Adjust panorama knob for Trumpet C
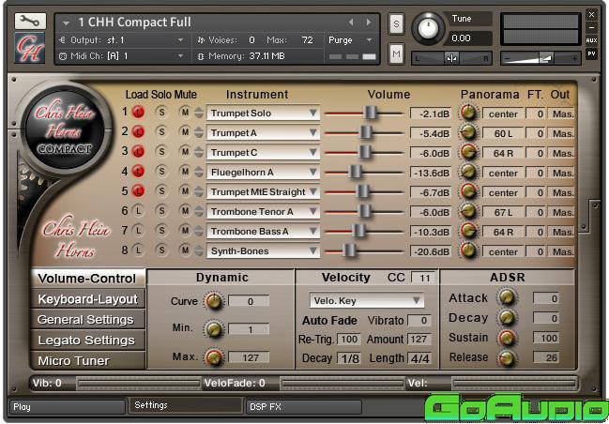 pos(468,152)
